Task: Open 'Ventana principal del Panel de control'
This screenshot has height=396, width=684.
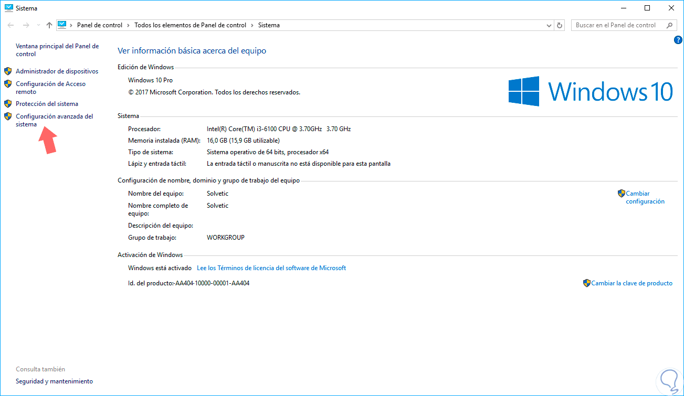Action: pos(57,50)
